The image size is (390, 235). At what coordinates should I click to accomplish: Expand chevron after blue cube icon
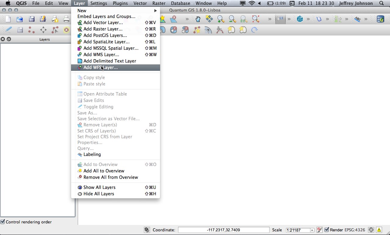(x=308, y=19)
